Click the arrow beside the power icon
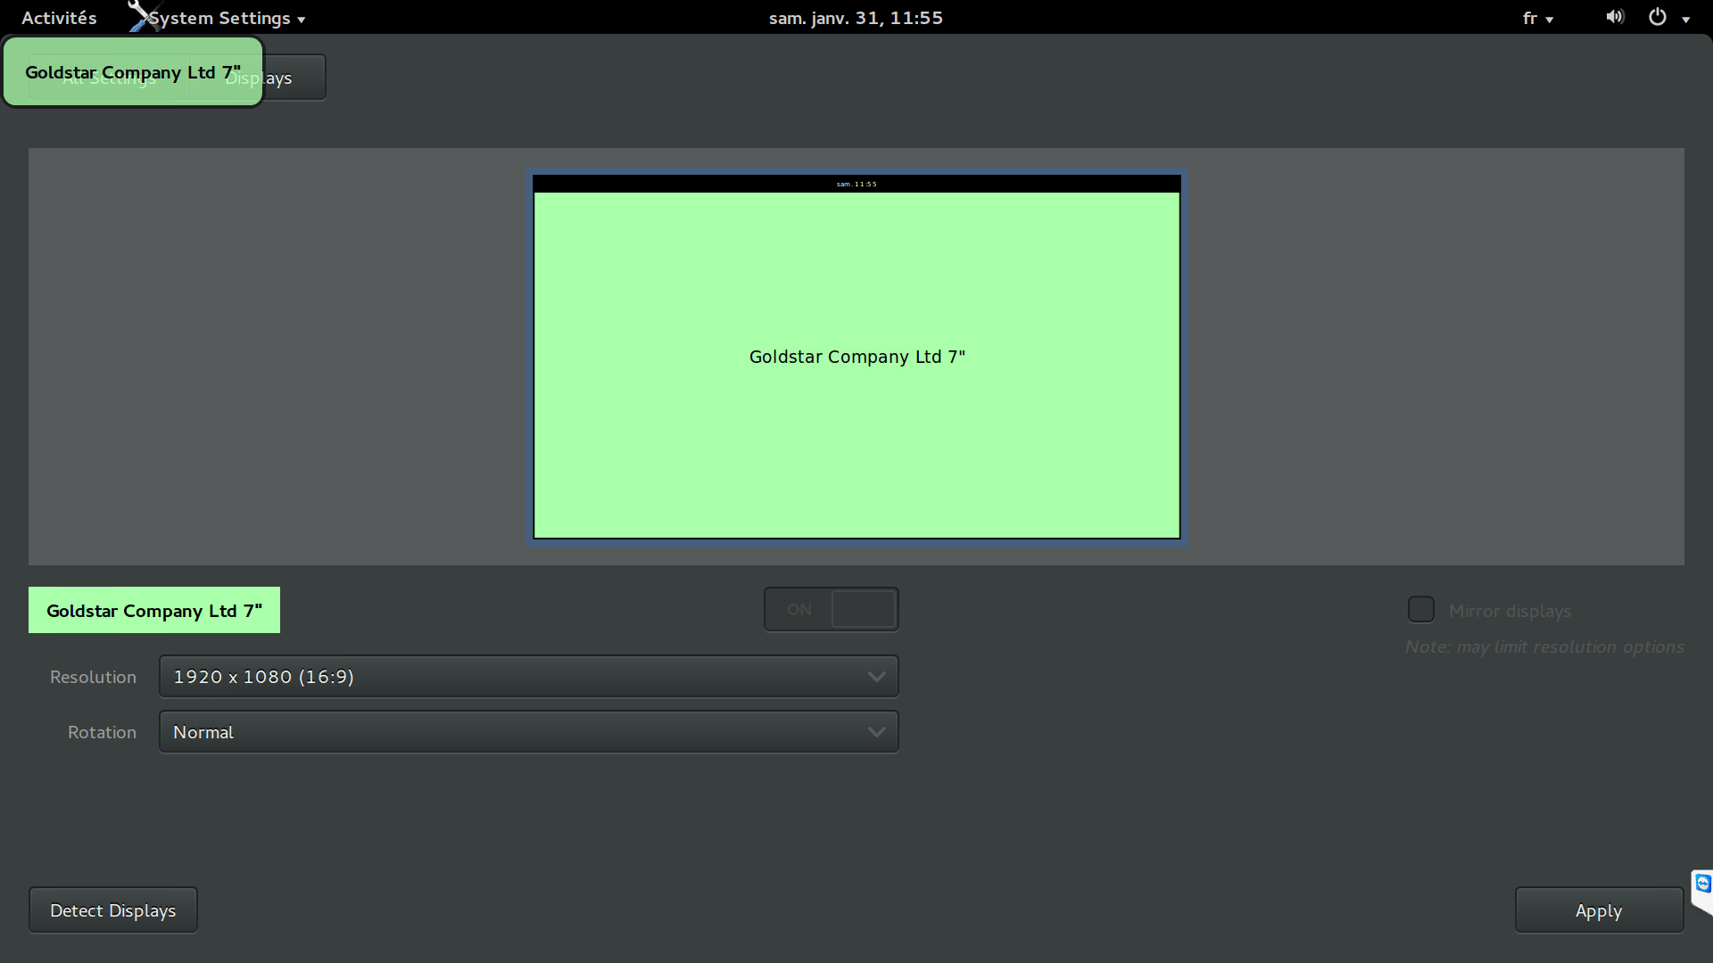The image size is (1713, 963). tap(1686, 20)
